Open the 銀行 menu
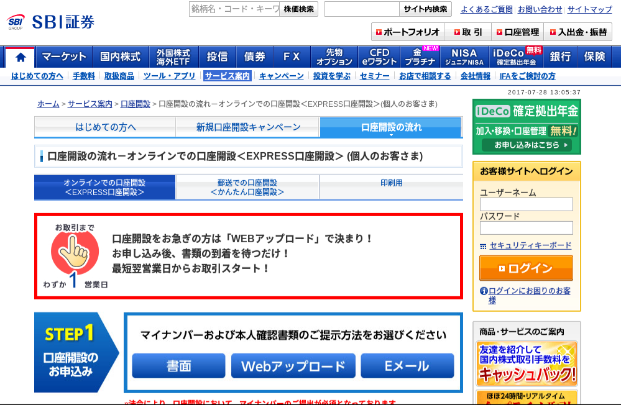The image size is (621, 405). click(x=560, y=57)
